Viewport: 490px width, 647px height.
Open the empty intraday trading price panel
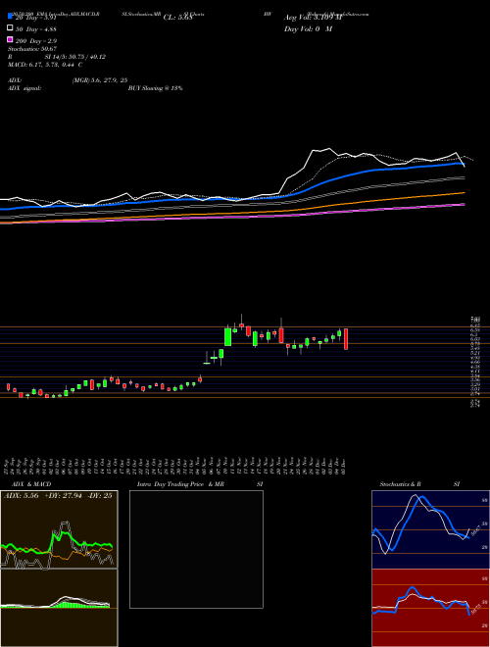(x=196, y=549)
